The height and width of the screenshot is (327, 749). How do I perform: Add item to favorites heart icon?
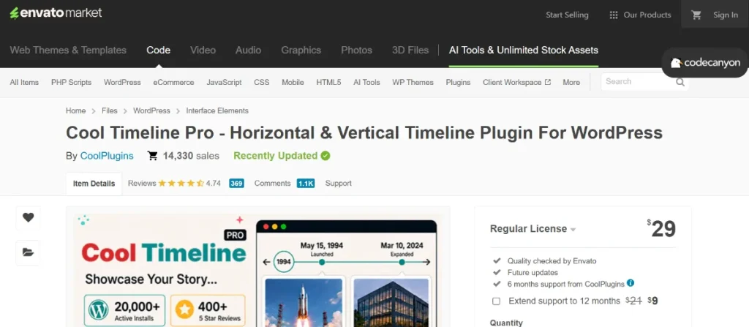[x=29, y=217]
